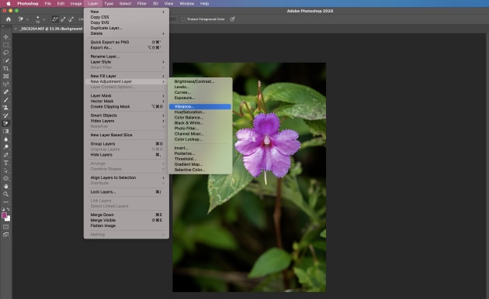Select the Blur tool

click(6, 139)
